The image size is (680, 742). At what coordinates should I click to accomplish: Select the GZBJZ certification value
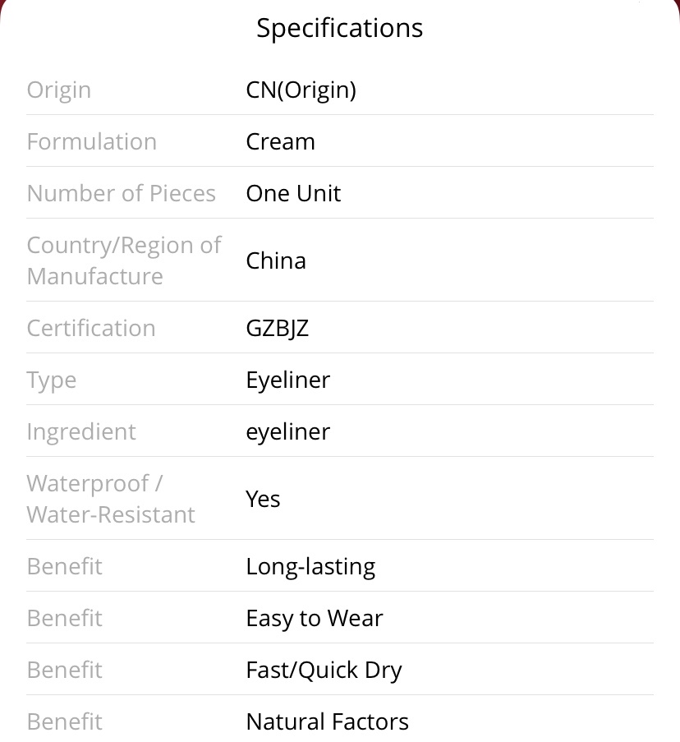pyautogui.click(x=278, y=329)
